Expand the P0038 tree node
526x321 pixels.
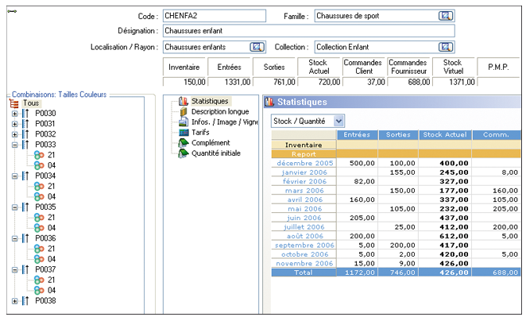[x=14, y=300]
